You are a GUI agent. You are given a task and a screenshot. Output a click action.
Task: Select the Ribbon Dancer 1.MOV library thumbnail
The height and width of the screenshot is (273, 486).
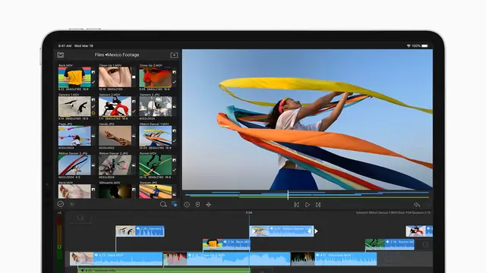click(155, 136)
